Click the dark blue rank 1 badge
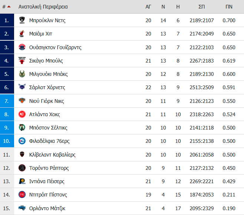This screenshot has height=215, width=244. [x=7, y=20]
